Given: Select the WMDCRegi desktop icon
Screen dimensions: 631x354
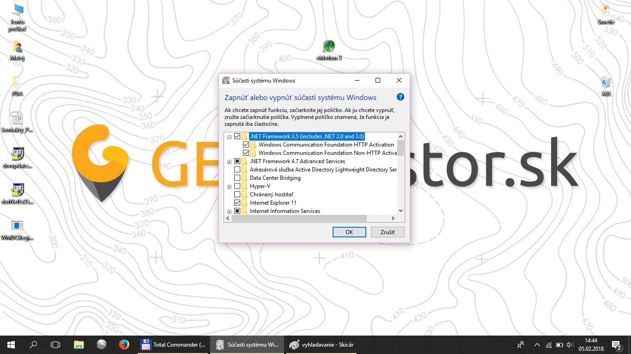Looking at the screenshot, I should [17, 230].
